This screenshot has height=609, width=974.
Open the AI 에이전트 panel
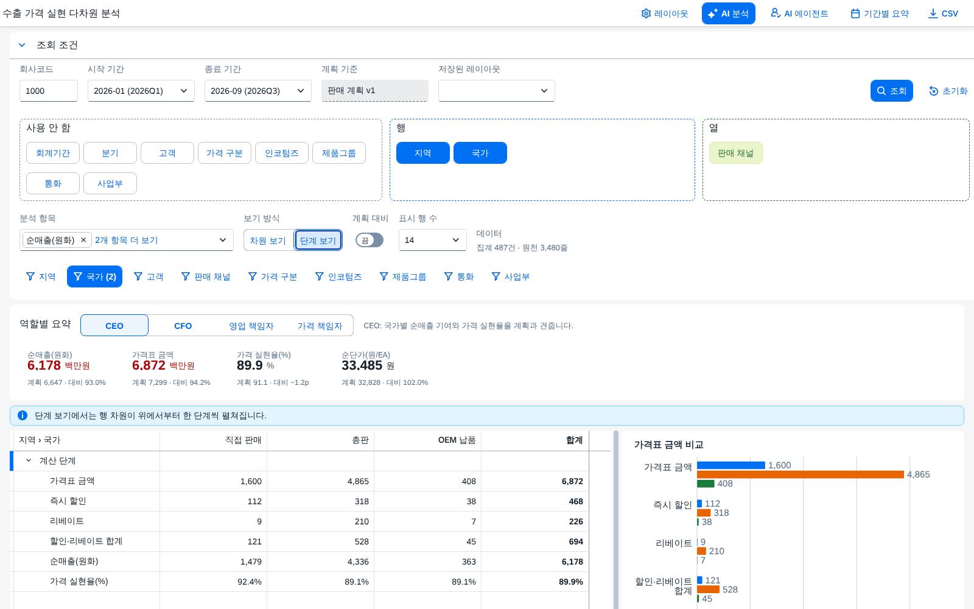pos(799,13)
